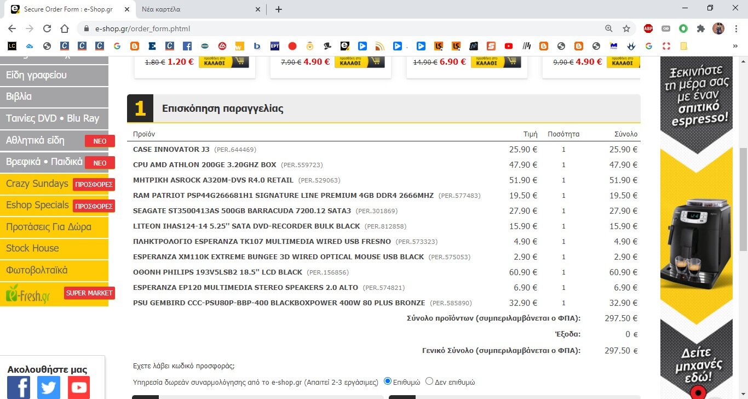Open the EPT bookmark
748x399 pixels.
(x=275, y=47)
